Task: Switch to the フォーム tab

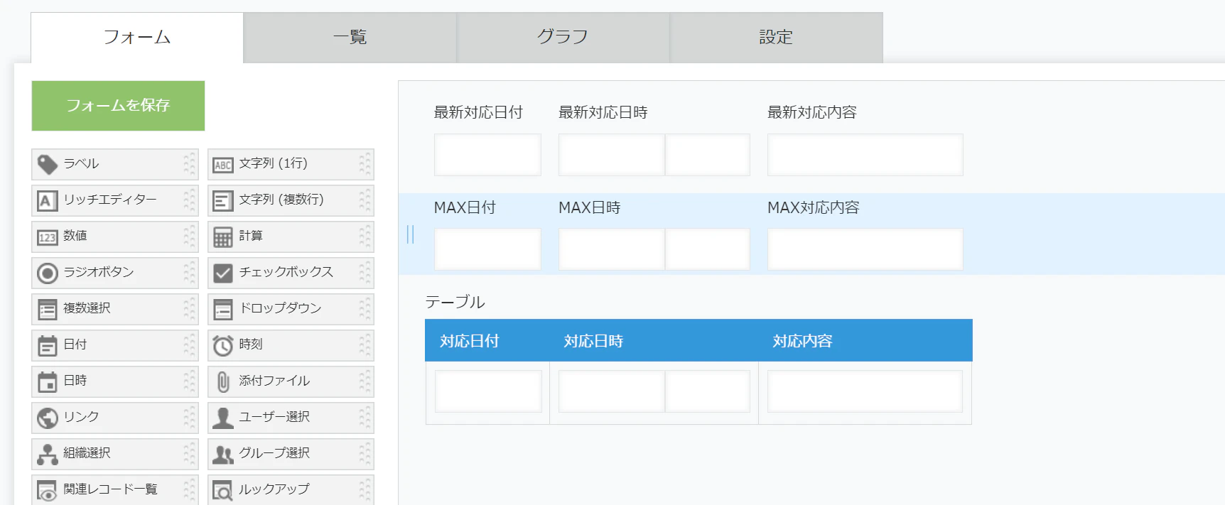Action: tap(137, 38)
